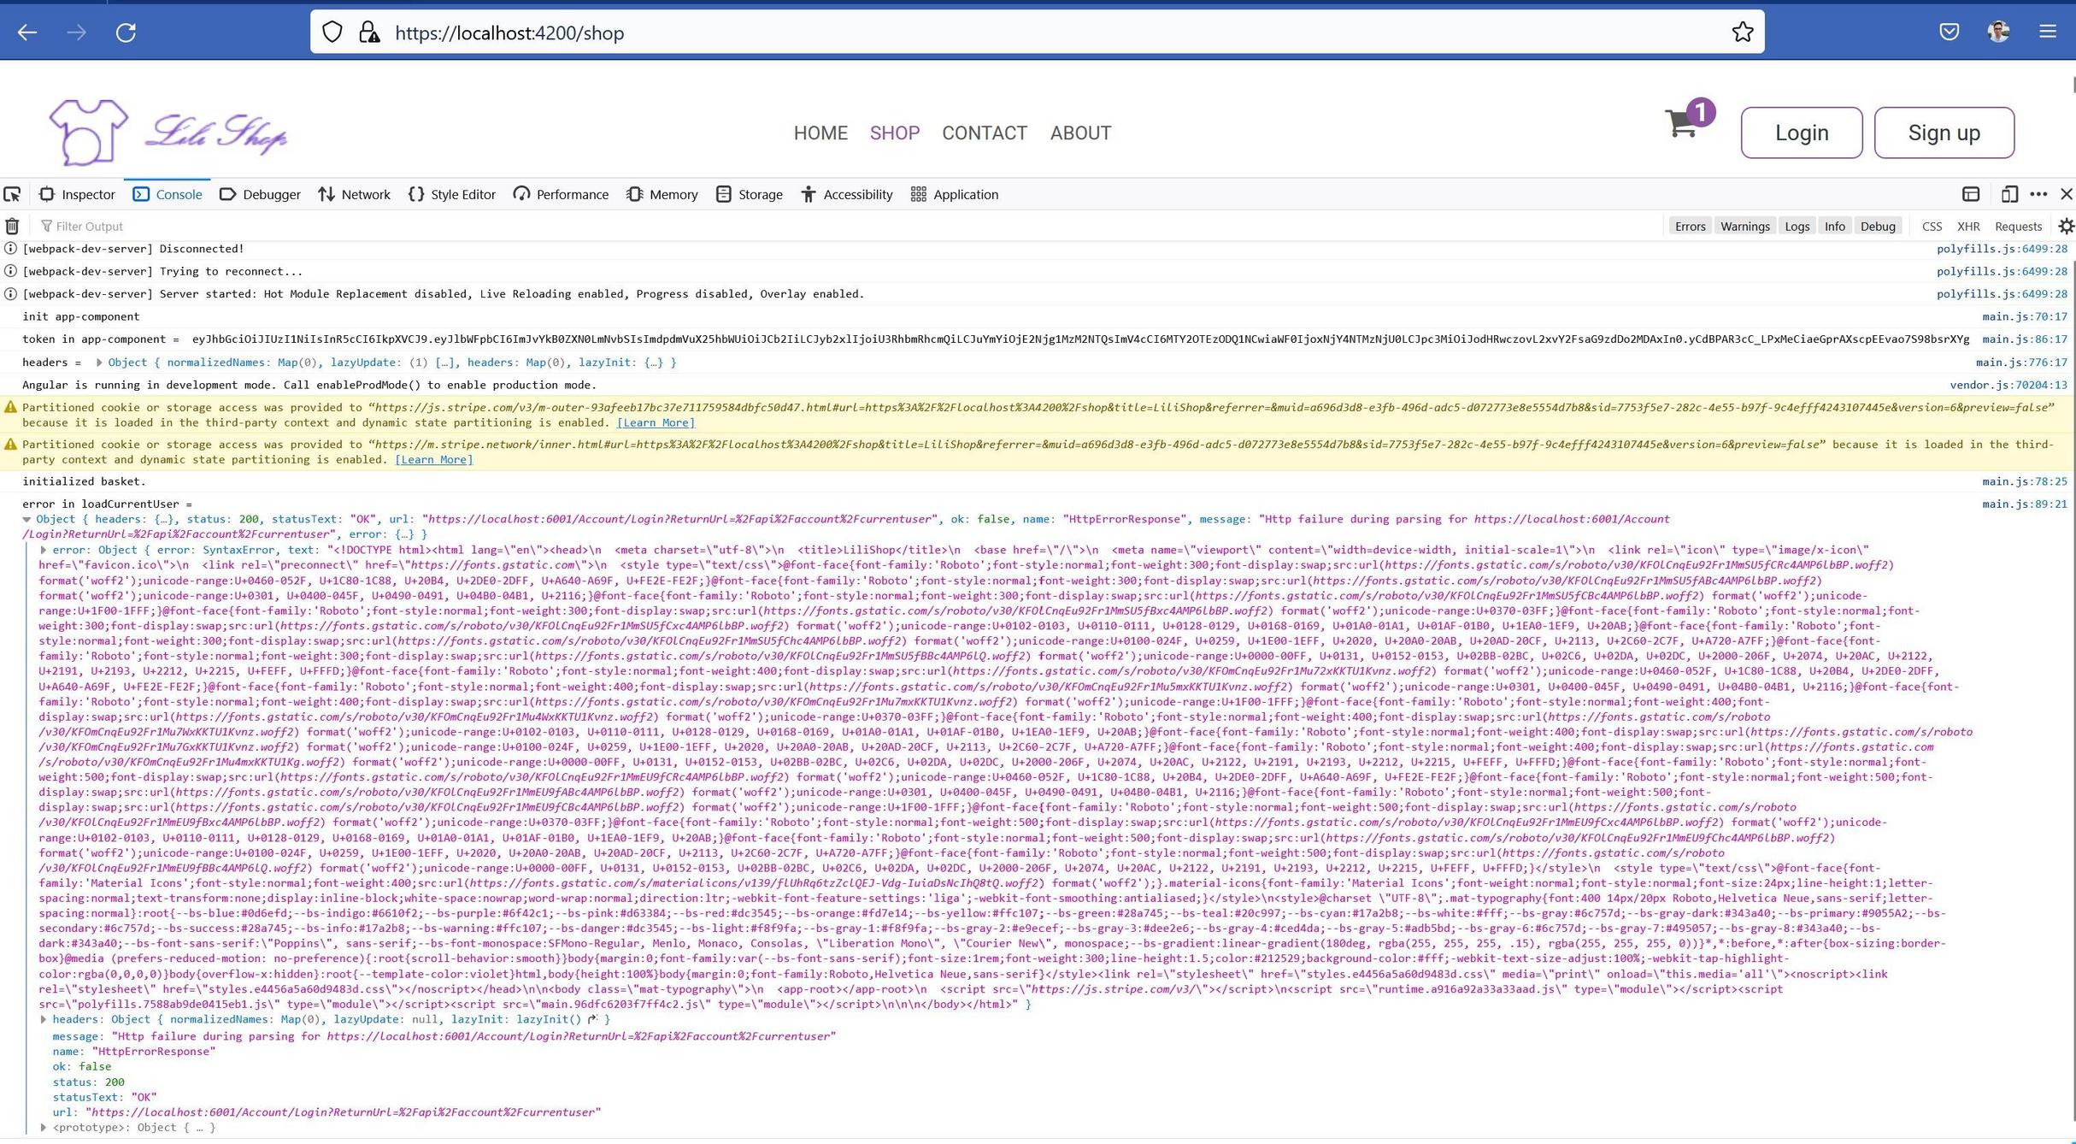Open the SHOP page link
This screenshot has height=1144, width=2076.
[x=895, y=133]
